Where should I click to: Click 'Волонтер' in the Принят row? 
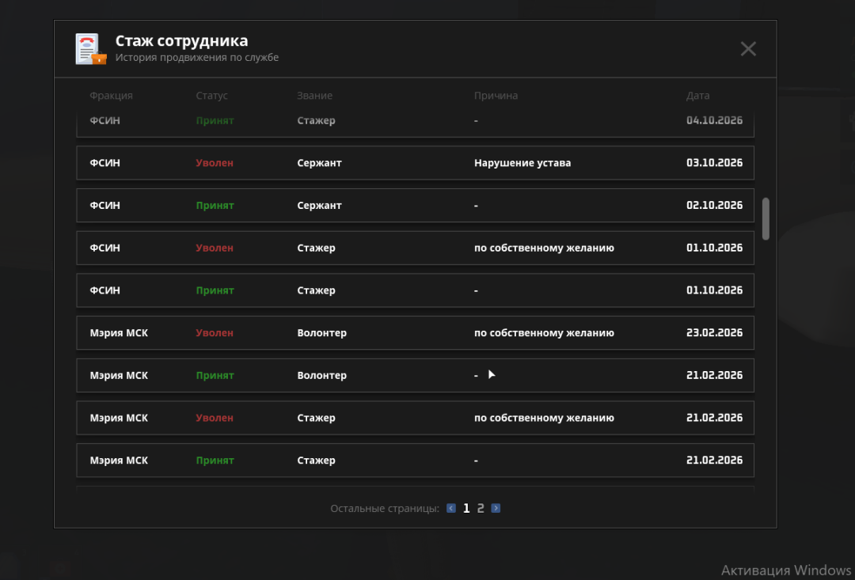[321, 376]
